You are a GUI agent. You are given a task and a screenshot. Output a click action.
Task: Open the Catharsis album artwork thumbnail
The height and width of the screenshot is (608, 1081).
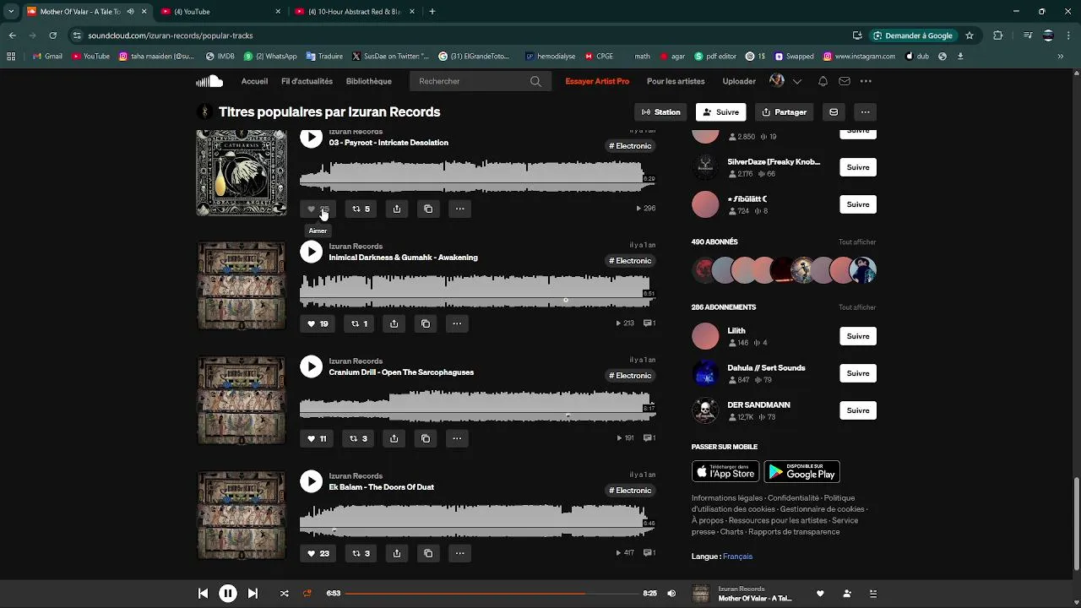click(x=242, y=172)
